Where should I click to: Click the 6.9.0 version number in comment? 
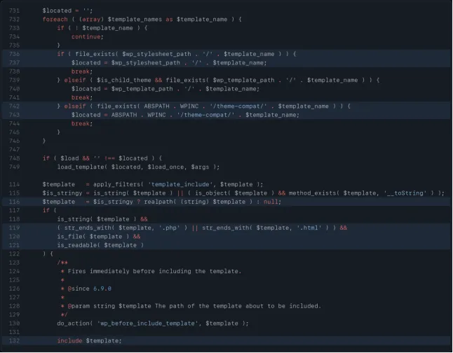click(x=102, y=289)
